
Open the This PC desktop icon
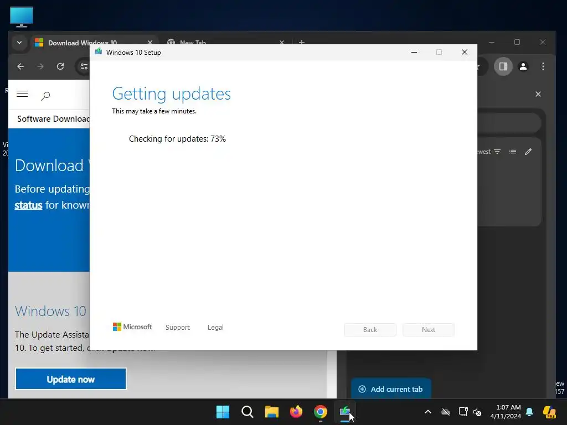pos(22,17)
